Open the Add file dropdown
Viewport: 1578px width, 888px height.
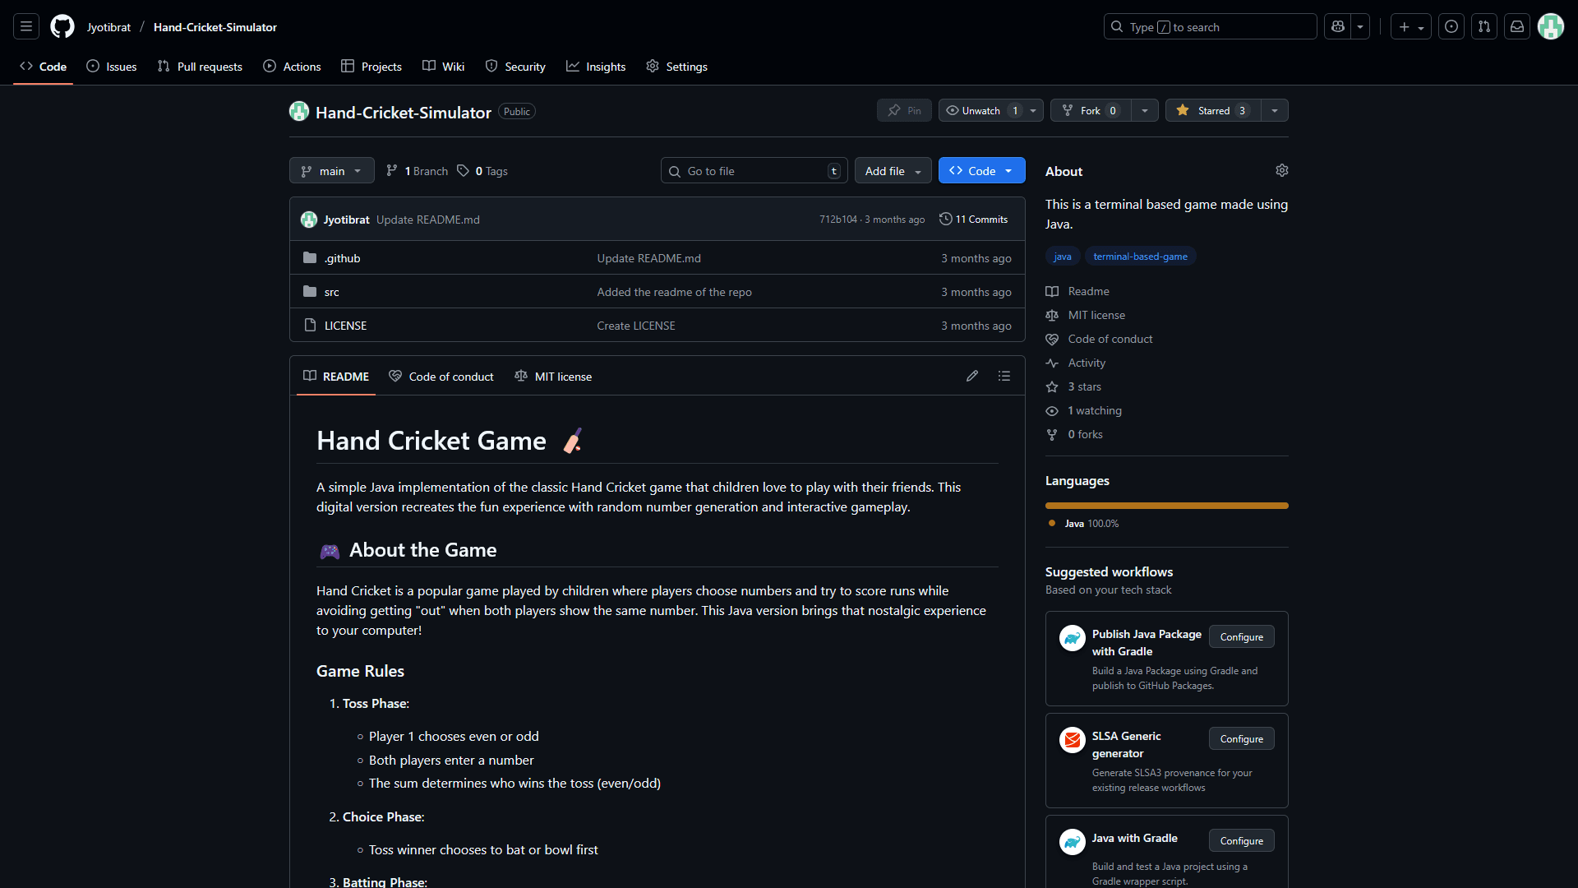pos(893,171)
